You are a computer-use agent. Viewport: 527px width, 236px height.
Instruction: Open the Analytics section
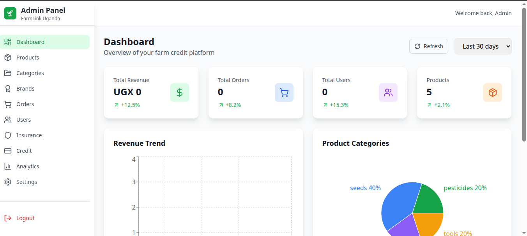[45, 166]
